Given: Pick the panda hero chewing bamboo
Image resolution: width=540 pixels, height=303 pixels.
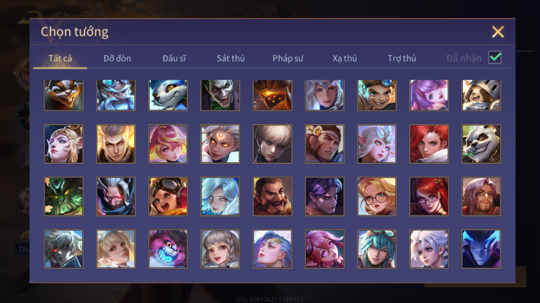Looking at the screenshot, I should [481, 144].
